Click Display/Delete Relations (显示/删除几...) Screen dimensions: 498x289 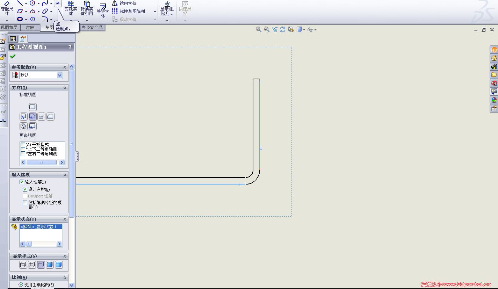pos(167,9)
